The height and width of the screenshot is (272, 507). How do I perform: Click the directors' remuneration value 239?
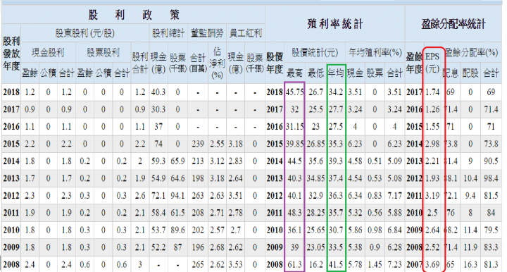(x=198, y=144)
